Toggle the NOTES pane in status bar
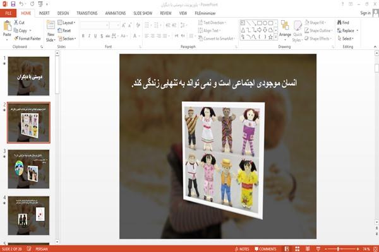The width and height of the screenshot is (379, 252). click(x=242, y=249)
